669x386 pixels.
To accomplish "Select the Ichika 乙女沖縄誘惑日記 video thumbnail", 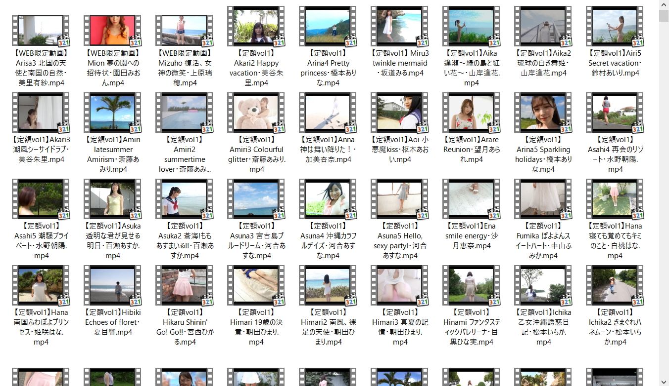I will 543,285.
